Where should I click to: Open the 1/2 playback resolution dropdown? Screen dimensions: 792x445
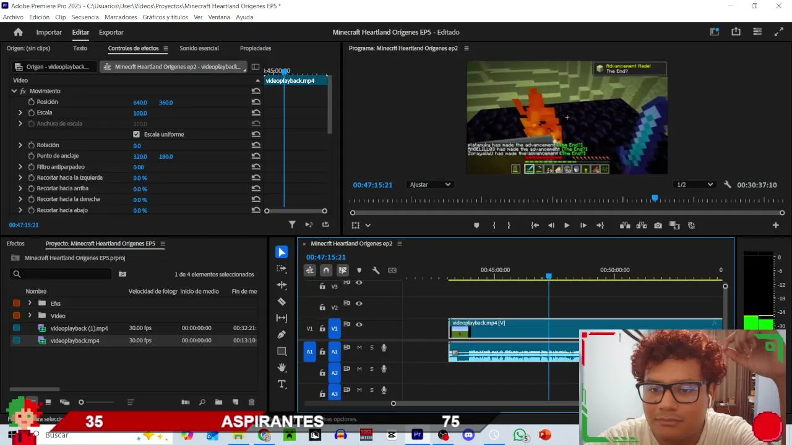[694, 184]
